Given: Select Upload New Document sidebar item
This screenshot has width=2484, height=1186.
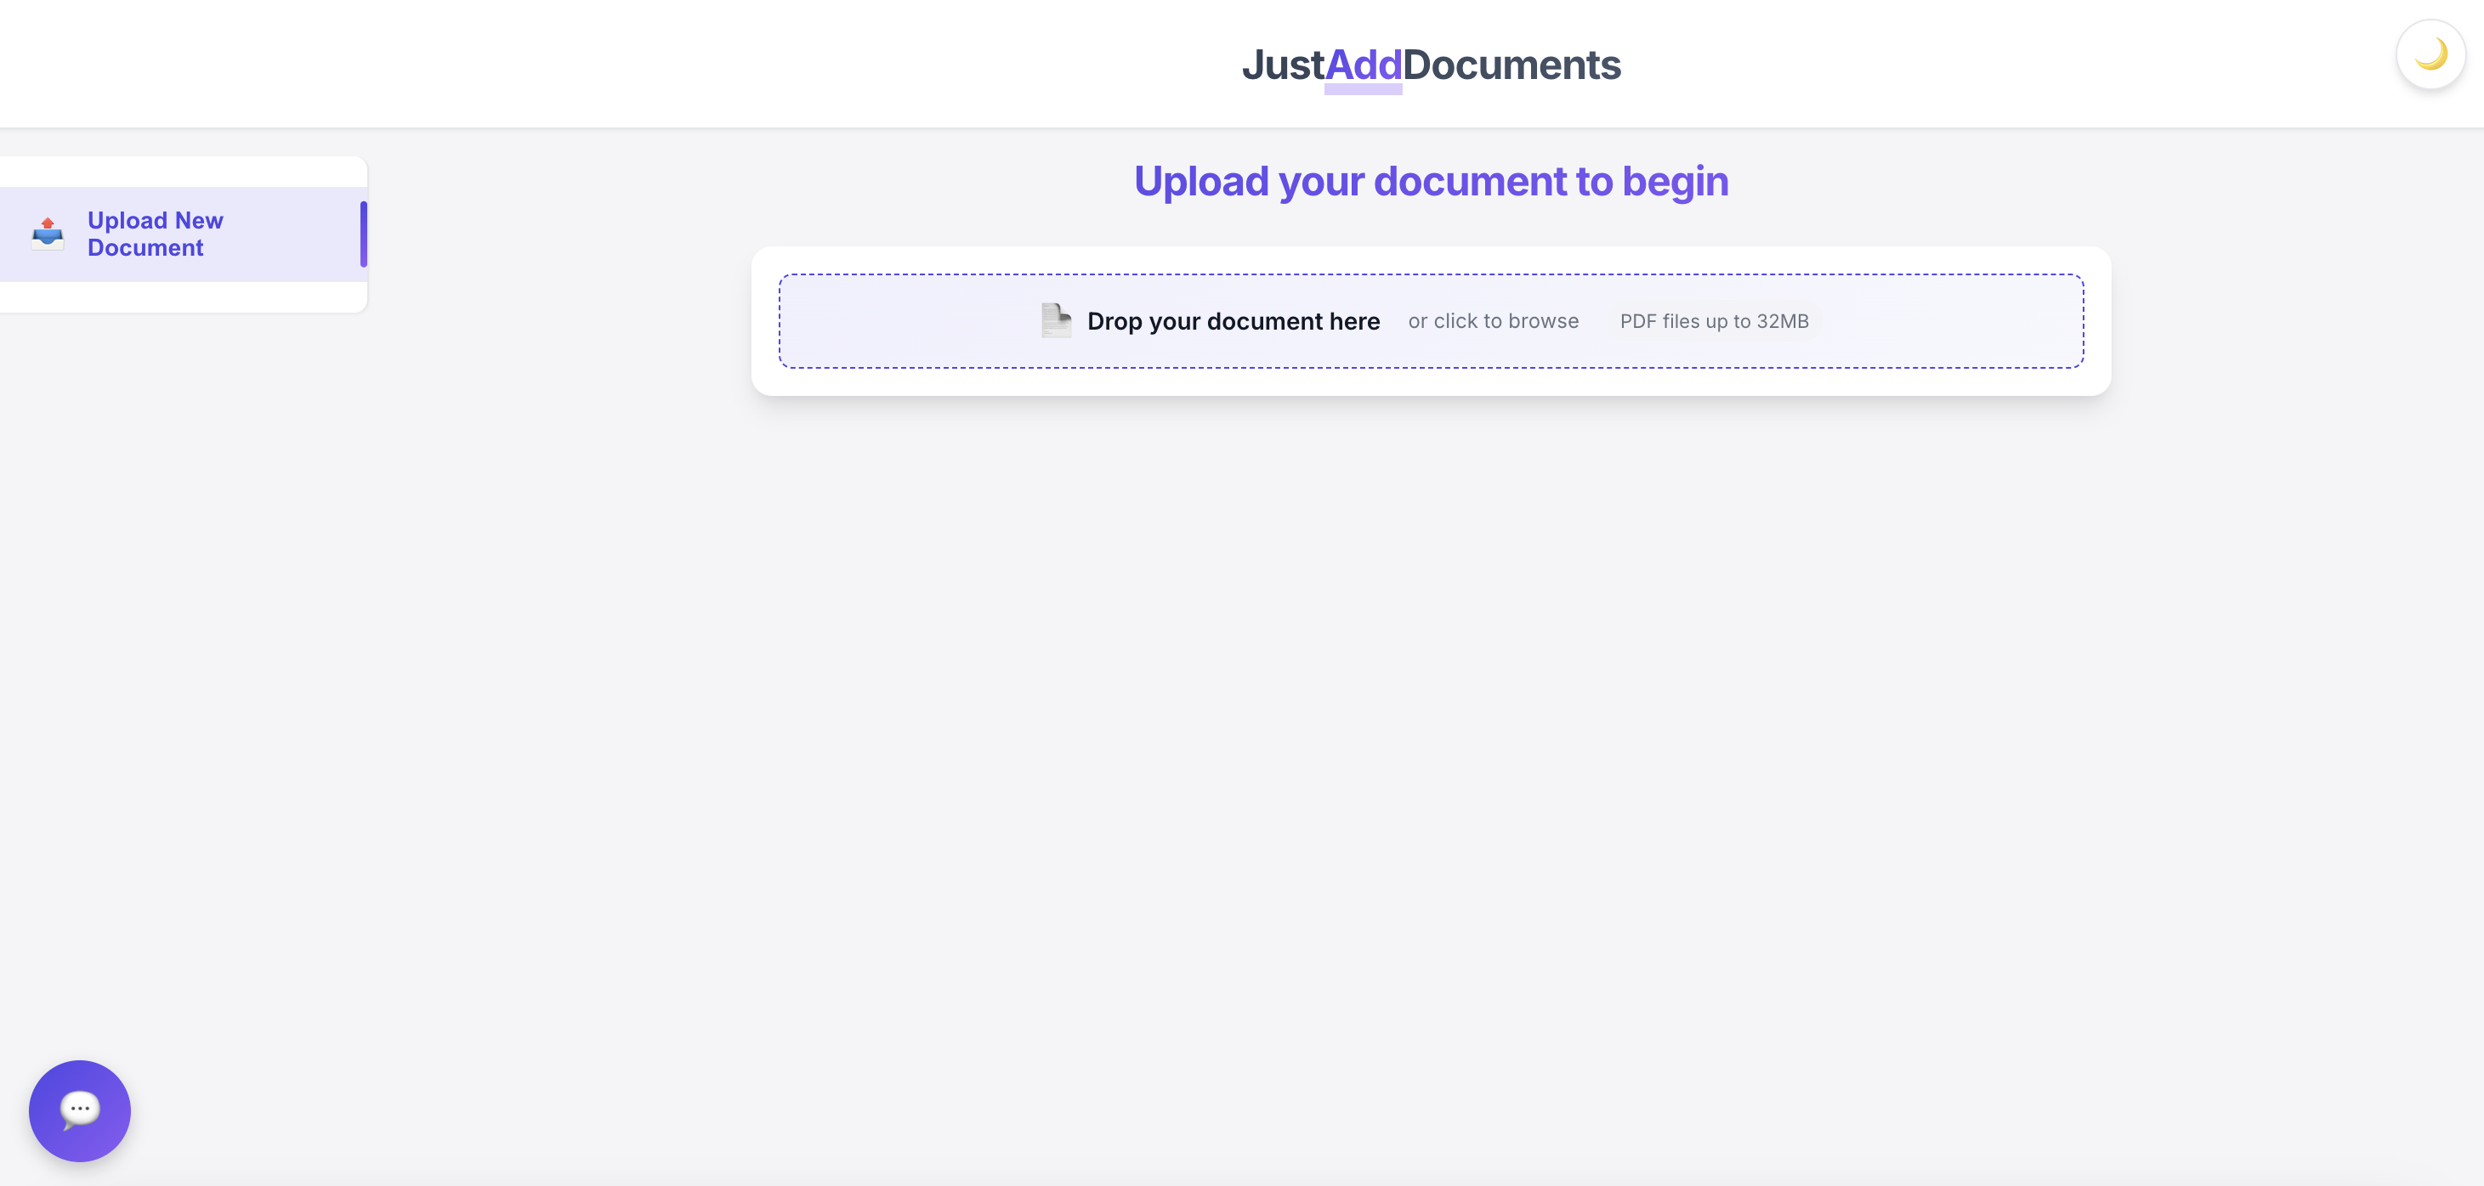Looking at the screenshot, I should pos(156,234).
